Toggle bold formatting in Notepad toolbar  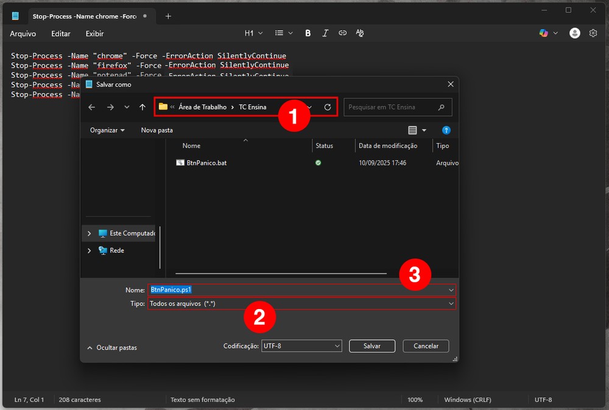click(308, 33)
